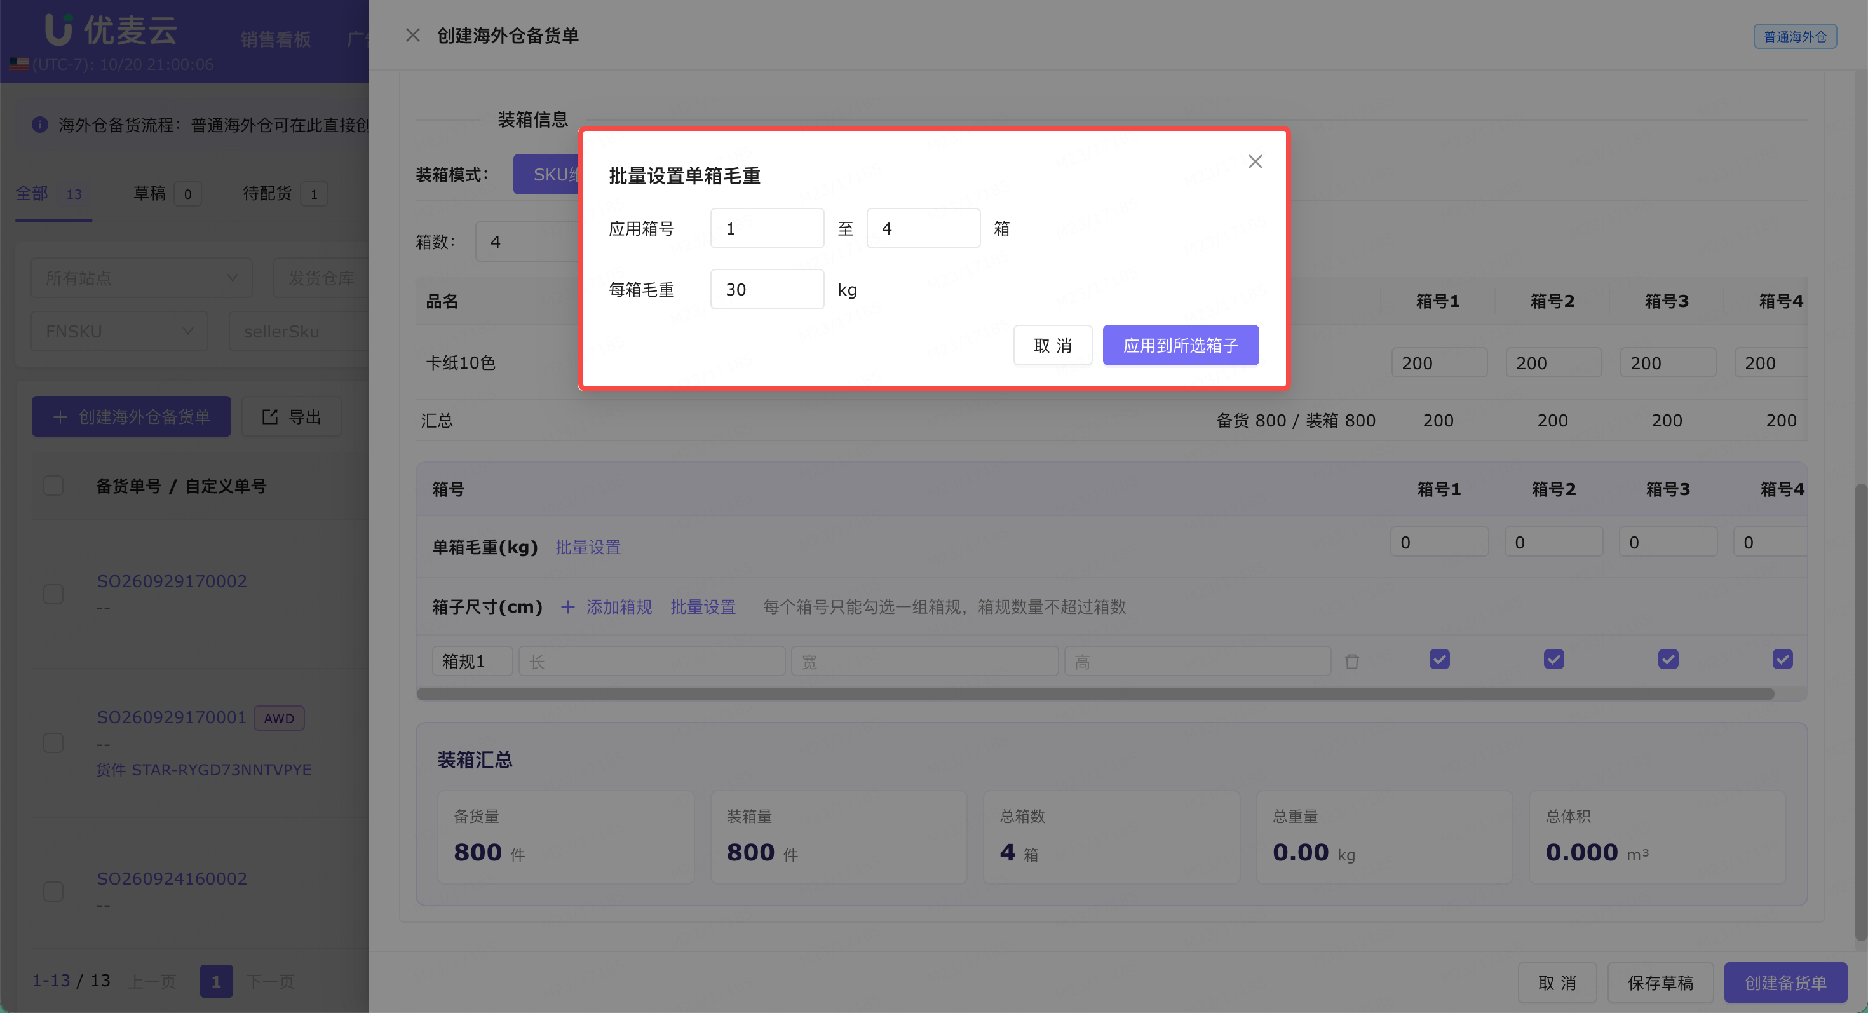Open 销售看板 in top navigation
This screenshot has height=1013, width=1868.
276,39
